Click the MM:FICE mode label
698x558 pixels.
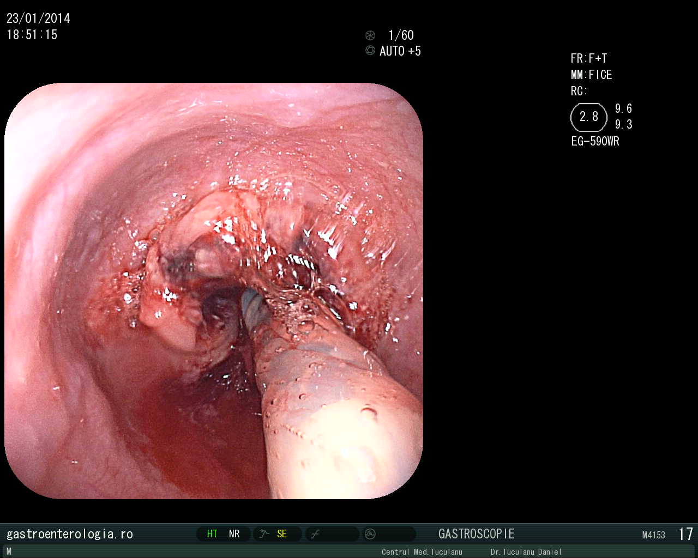(x=592, y=75)
